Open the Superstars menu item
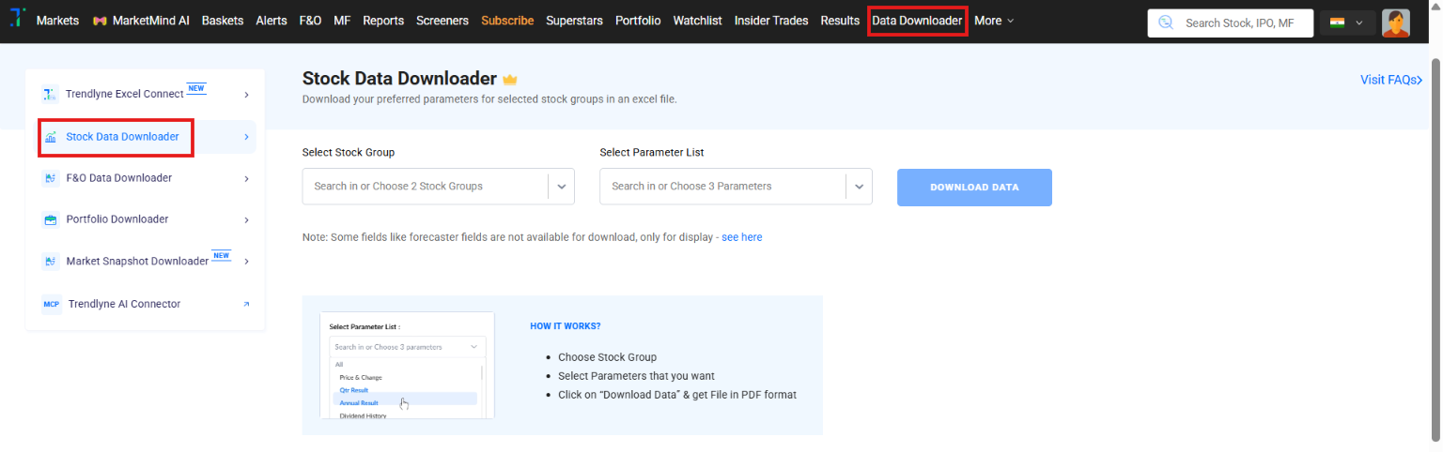The image size is (1443, 452). coord(574,21)
